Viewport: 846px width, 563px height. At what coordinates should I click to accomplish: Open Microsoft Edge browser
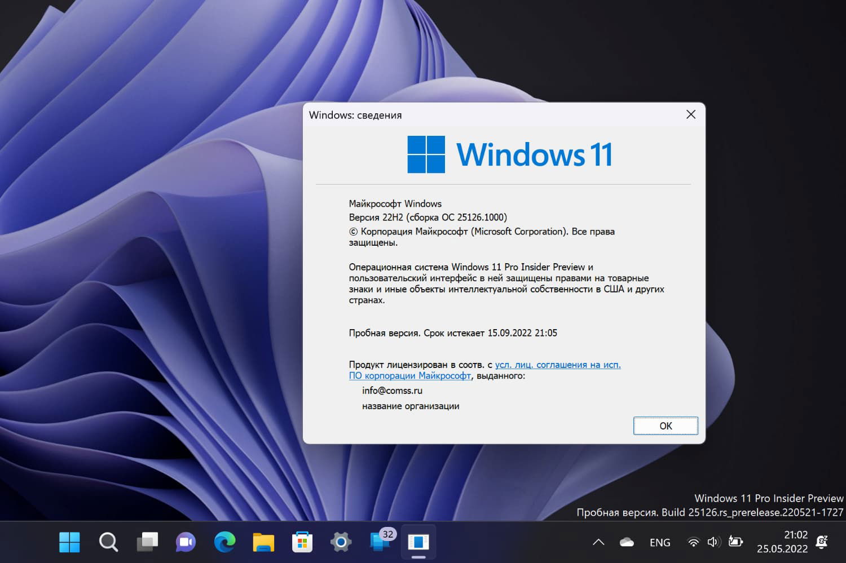tap(224, 542)
